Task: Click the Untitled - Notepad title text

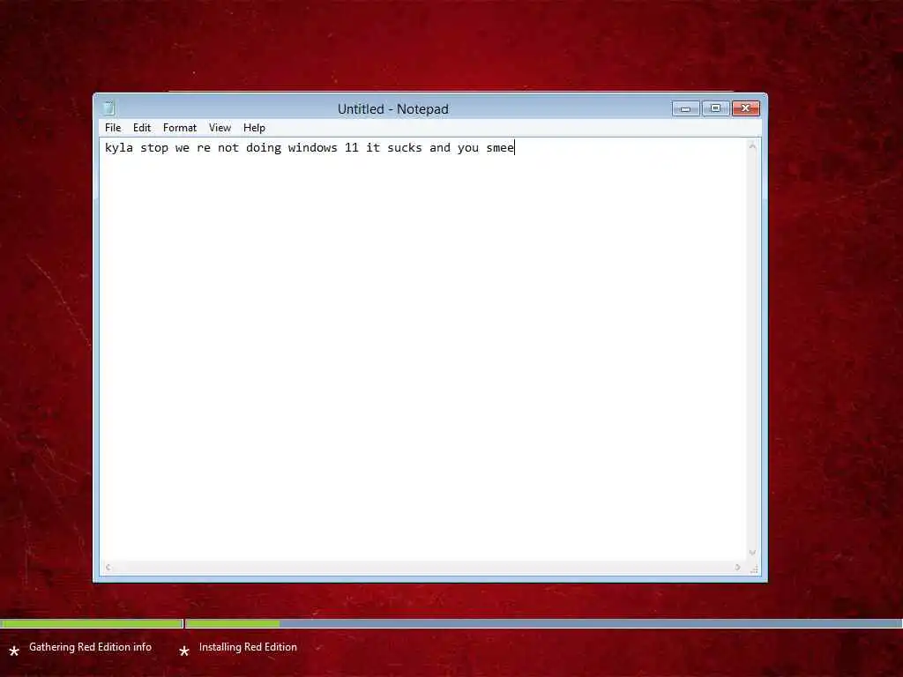Action: tap(392, 108)
